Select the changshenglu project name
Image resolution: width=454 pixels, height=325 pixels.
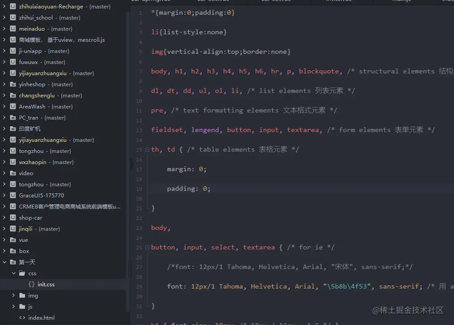coord(37,96)
